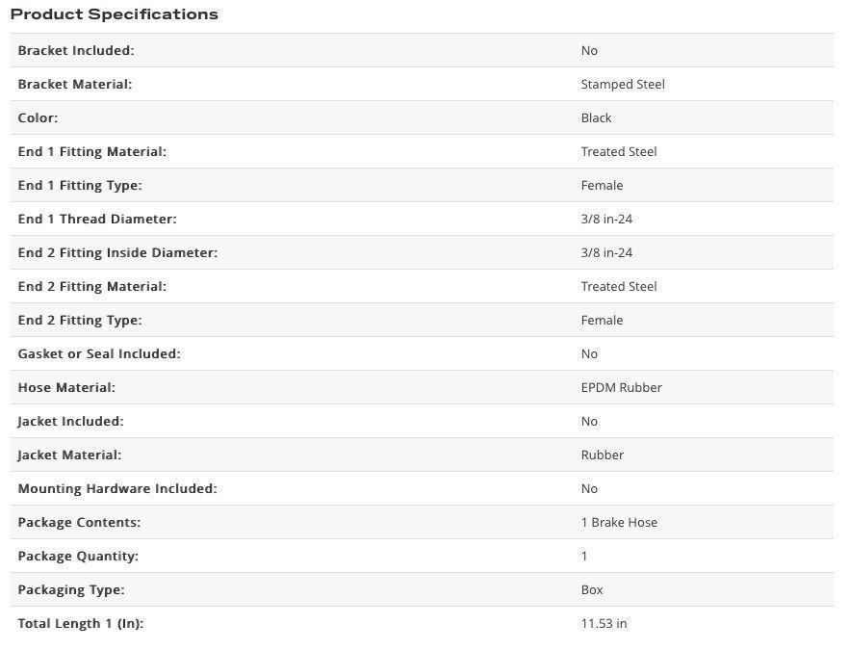
Task: Click the End 2 Fitting Inside Diameter label
Action: pyautogui.click(x=117, y=252)
